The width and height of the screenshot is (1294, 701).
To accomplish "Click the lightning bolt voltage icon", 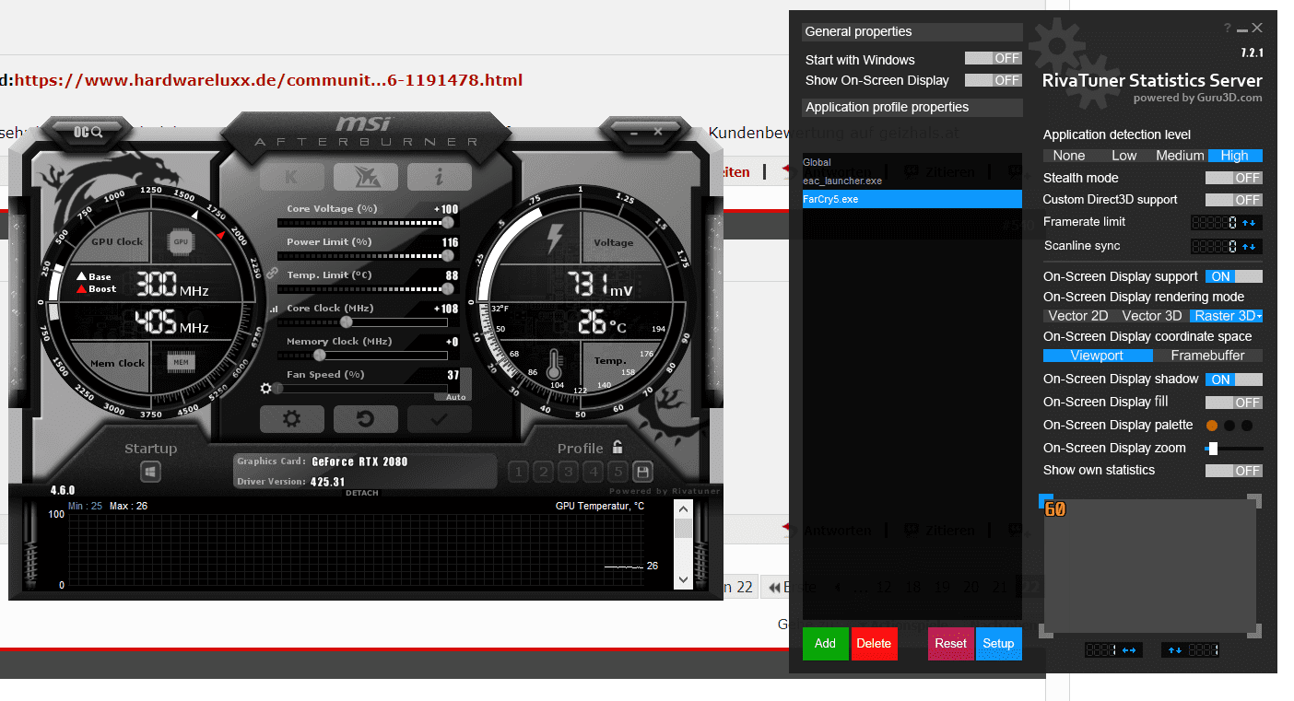I will point(554,239).
